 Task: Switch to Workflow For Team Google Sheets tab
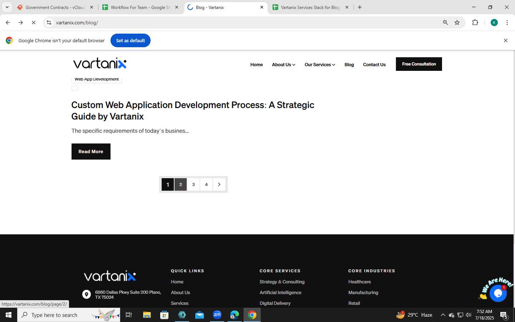coord(140,7)
